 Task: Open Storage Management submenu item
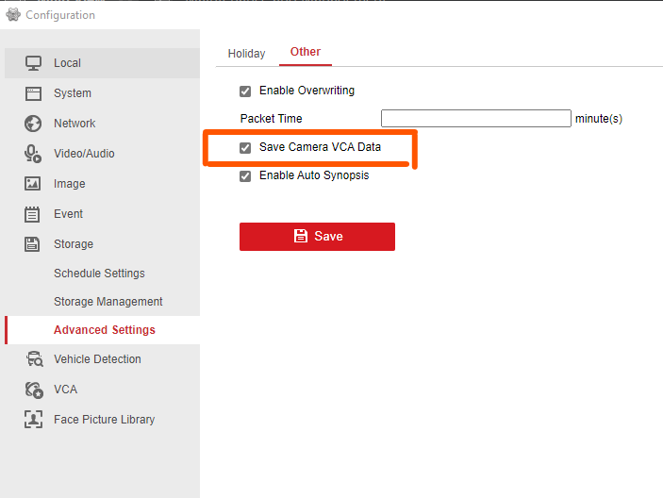tap(108, 302)
